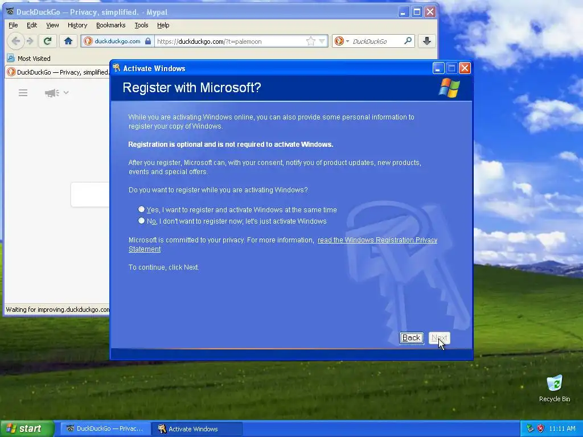Reload the page in Mypal browser
583x437 pixels.
coord(47,41)
